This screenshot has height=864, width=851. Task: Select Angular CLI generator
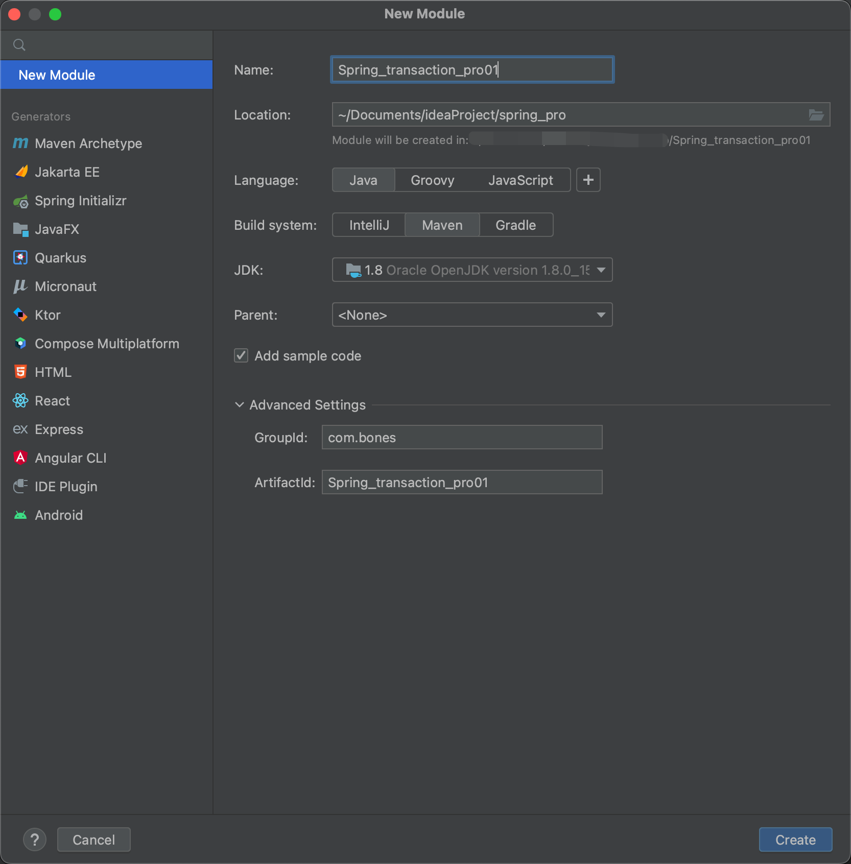(107, 458)
